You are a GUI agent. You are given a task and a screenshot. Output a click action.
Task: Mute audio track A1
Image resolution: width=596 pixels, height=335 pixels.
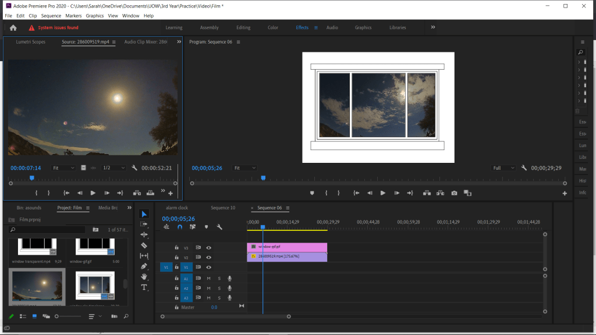point(208,279)
